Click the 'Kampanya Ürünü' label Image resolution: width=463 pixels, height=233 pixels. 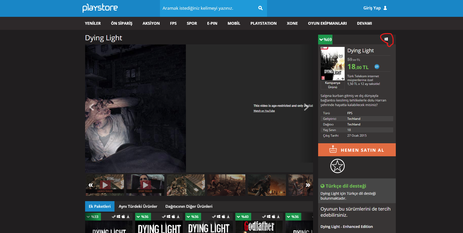coord(333,85)
